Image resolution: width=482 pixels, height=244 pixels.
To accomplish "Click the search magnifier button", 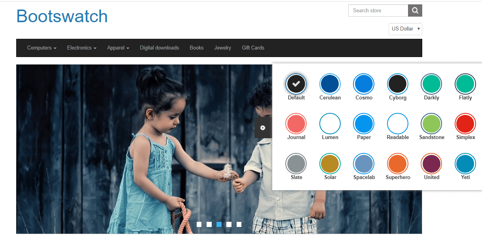I will point(415,11).
